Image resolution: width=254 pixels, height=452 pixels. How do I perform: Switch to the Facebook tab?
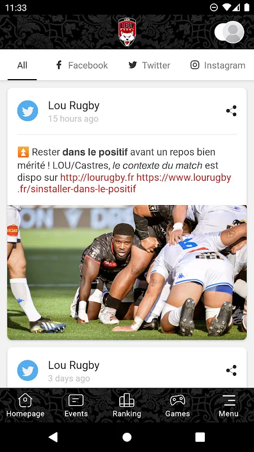point(81,65)
